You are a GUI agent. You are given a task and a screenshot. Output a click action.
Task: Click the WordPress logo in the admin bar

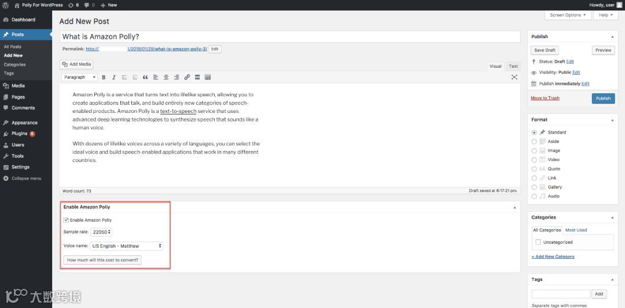(x=6, y=5)
